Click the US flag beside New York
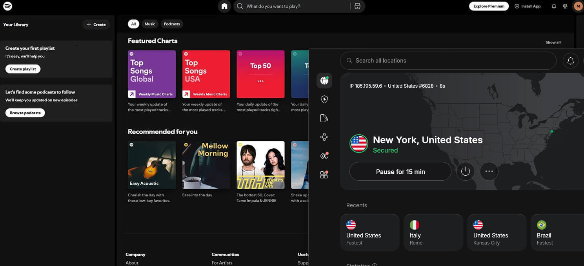584x266 pixels. [358, 144]
